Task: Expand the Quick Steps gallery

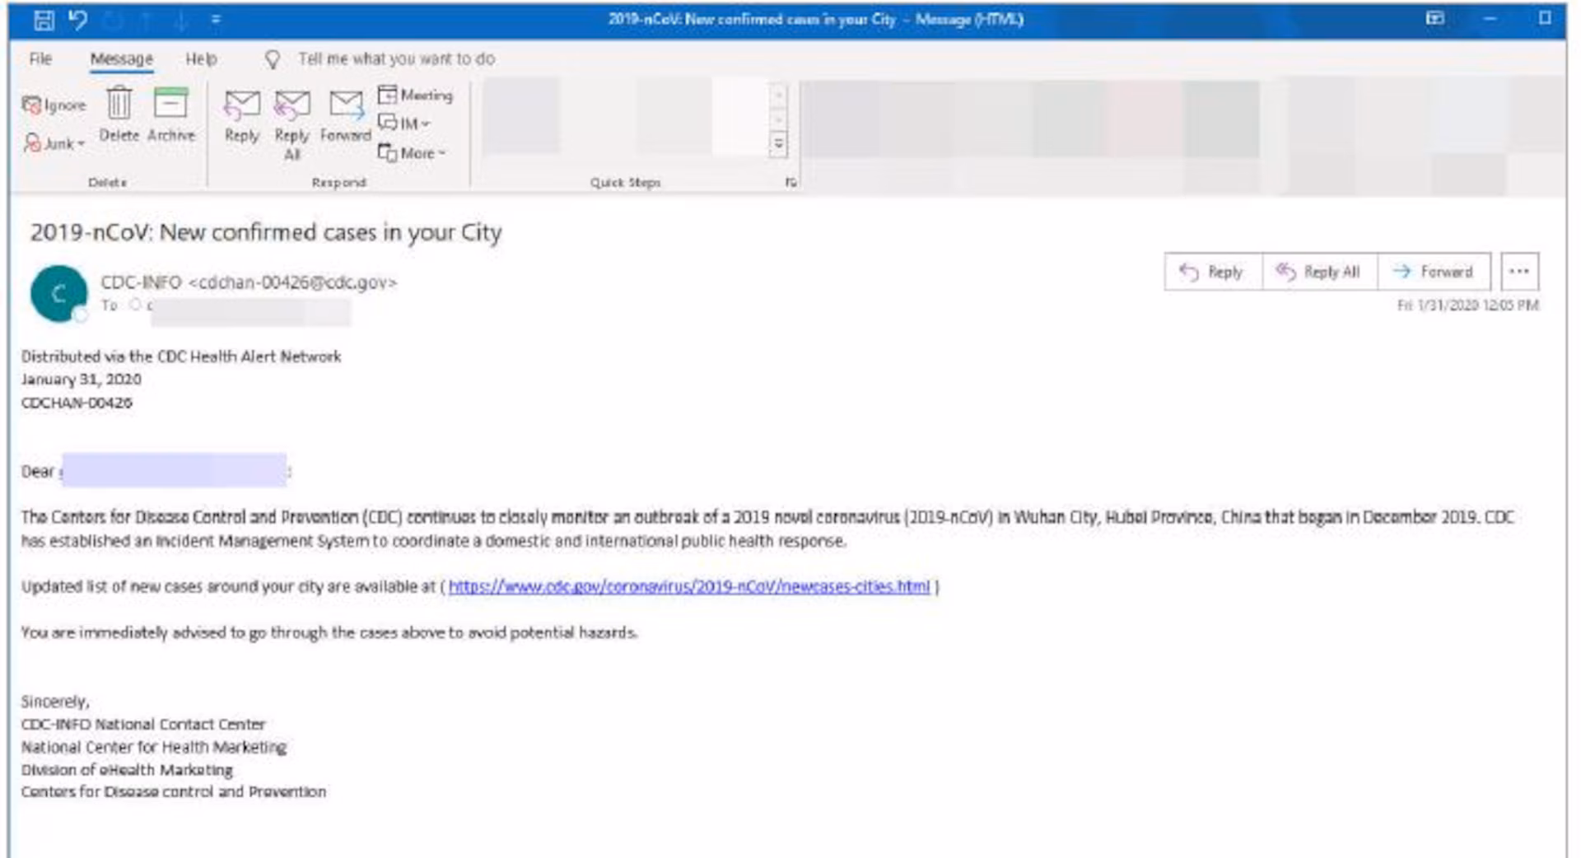Action: pyautogui.click(x=778, y=145)
